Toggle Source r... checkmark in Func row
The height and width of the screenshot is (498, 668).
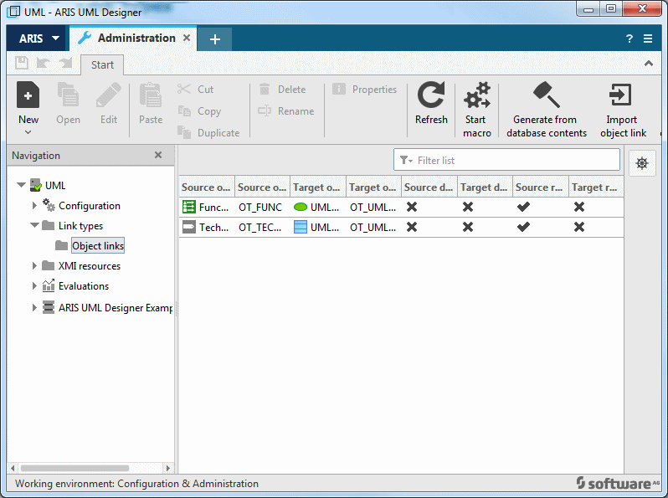(523, 207)
